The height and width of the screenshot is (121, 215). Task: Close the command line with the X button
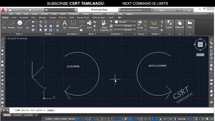pos(4,110)
